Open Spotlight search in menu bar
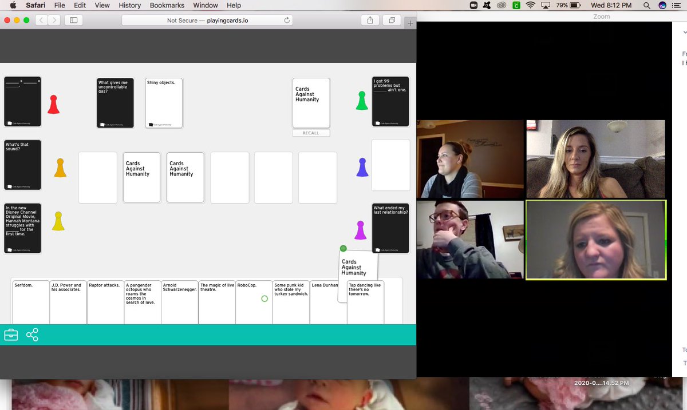Viewport: 687px width, 410px height. pos(646,5)
